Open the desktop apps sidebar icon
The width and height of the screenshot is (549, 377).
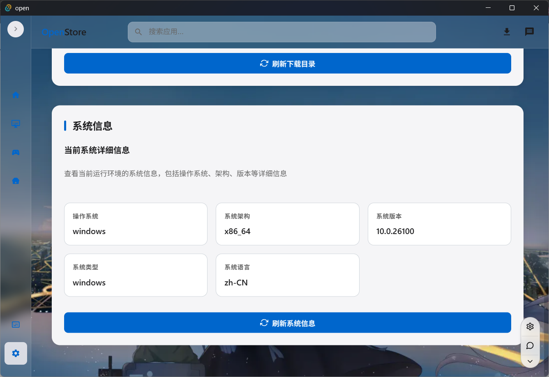coord(16,124)
